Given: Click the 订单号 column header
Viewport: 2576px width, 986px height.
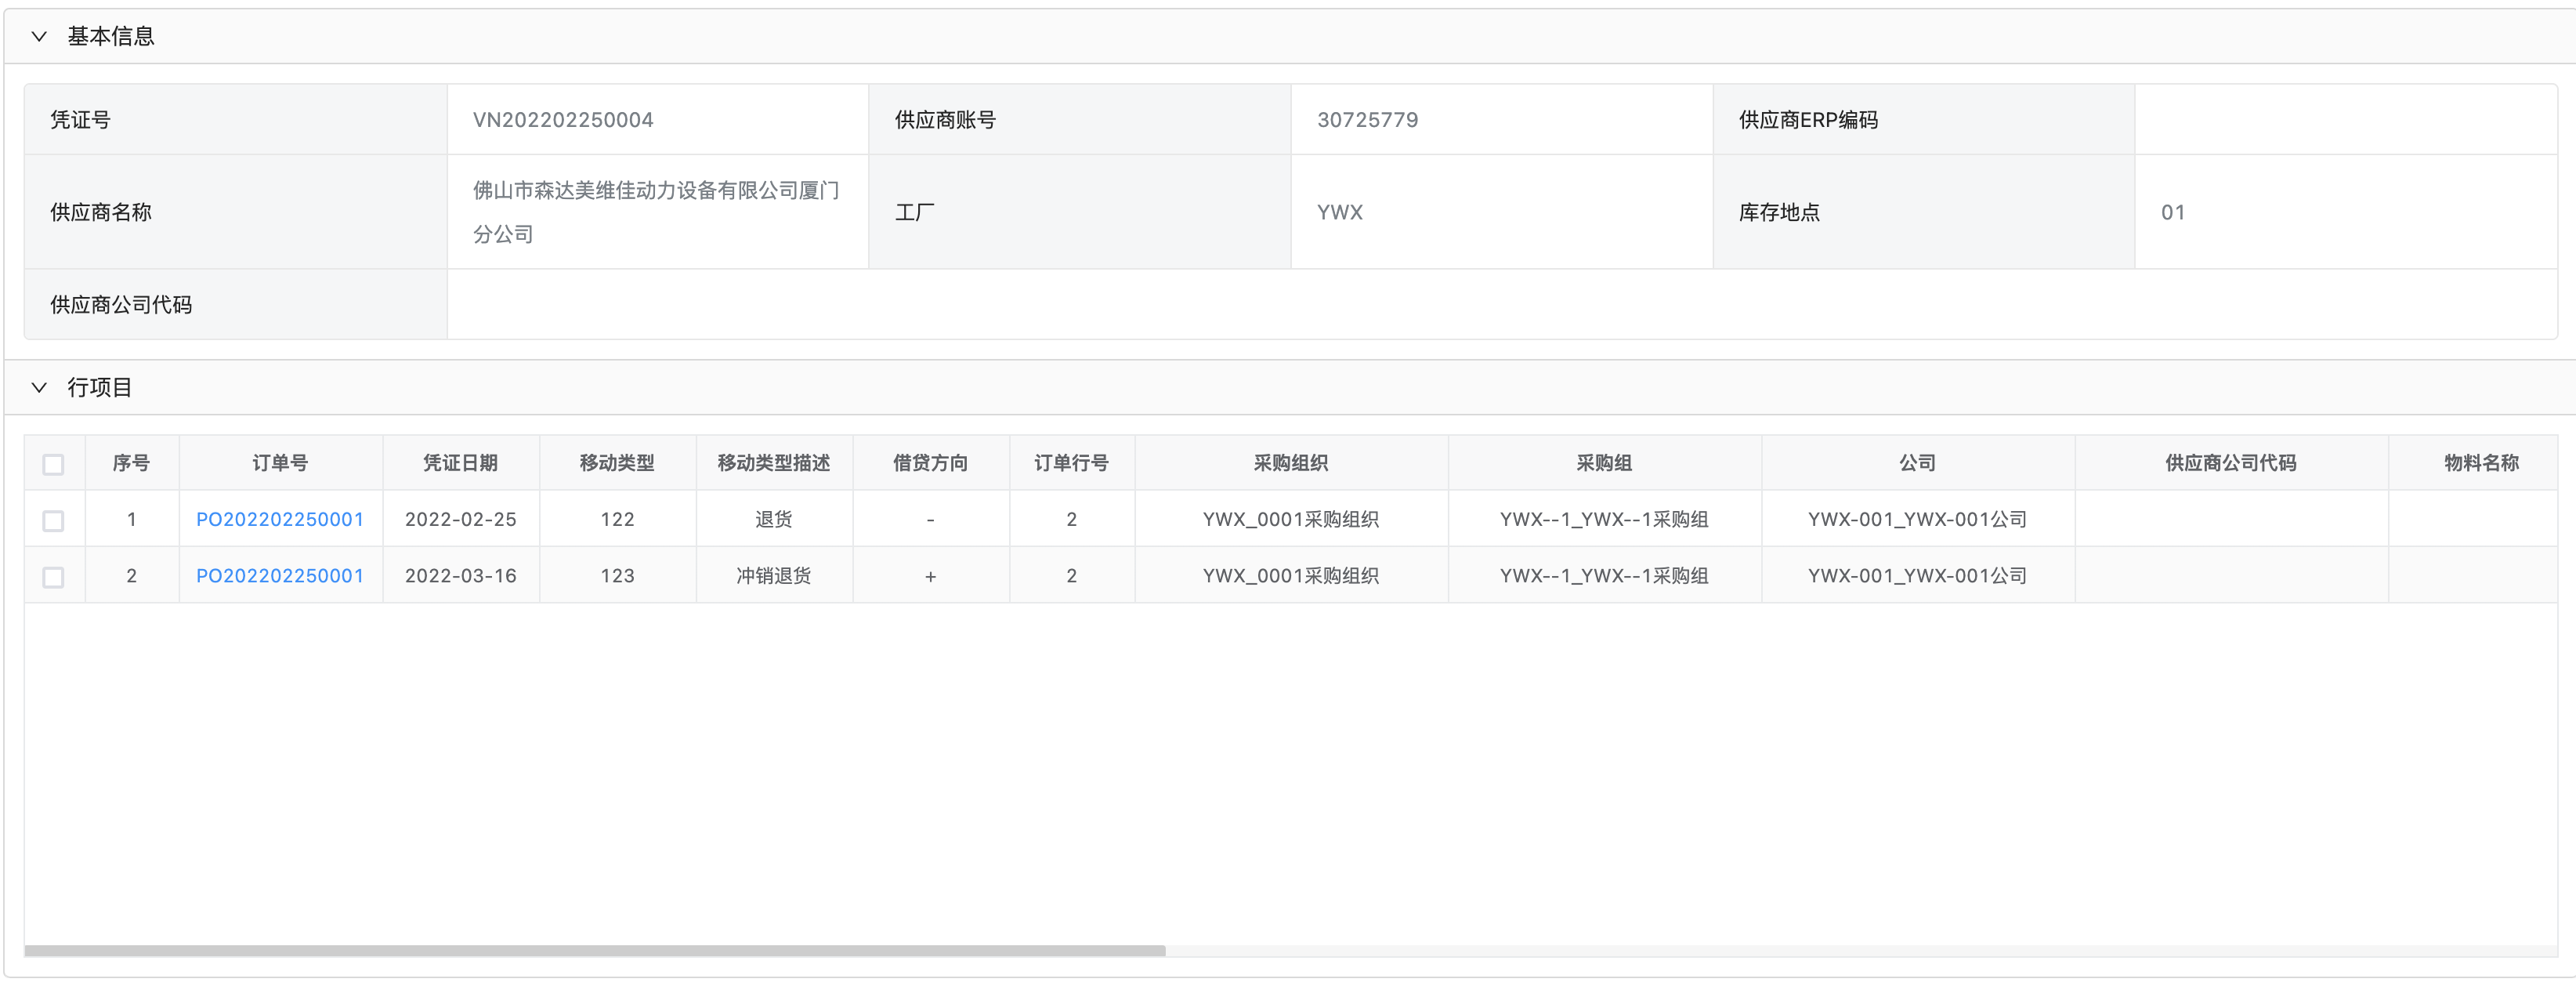Looking at the screenshot, I should tap(280, 463).
